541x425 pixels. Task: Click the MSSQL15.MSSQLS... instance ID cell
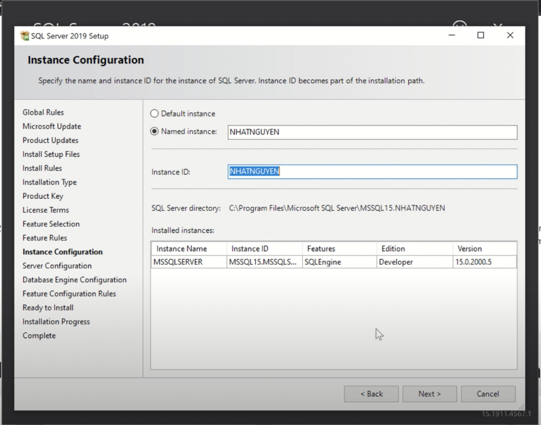click(265, 262)
